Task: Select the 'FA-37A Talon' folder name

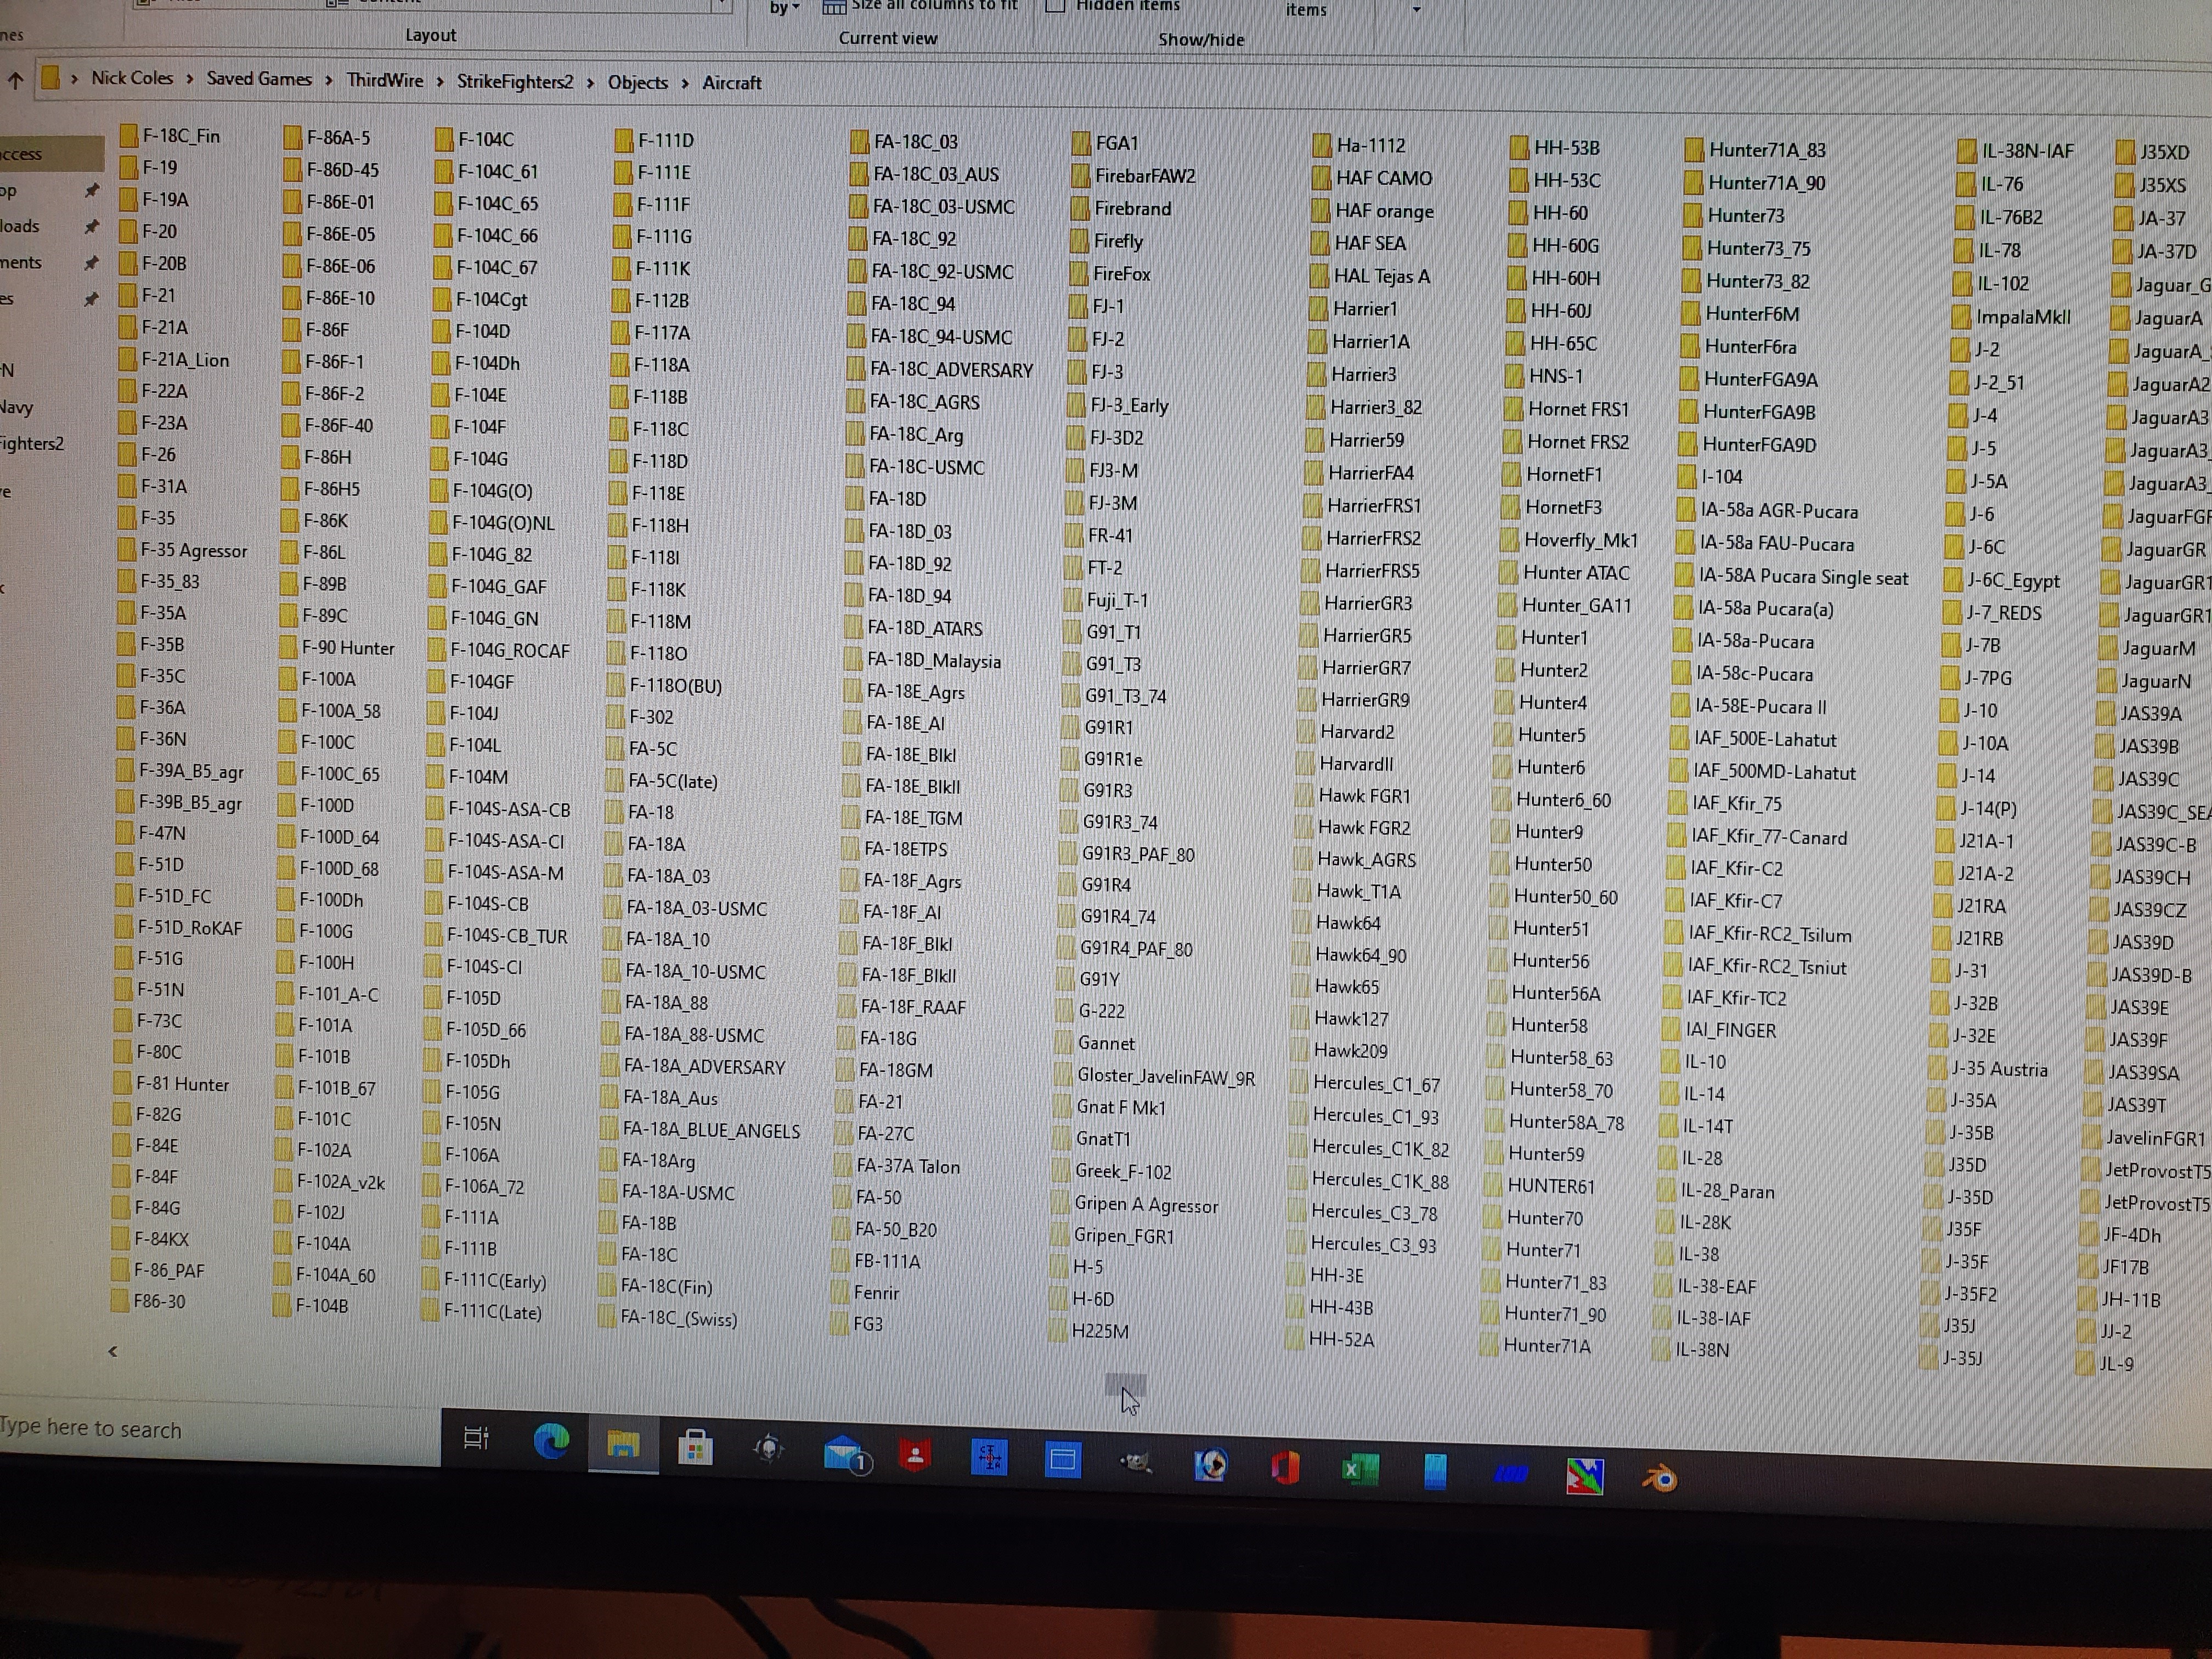Action: (x=908, y=1166)
